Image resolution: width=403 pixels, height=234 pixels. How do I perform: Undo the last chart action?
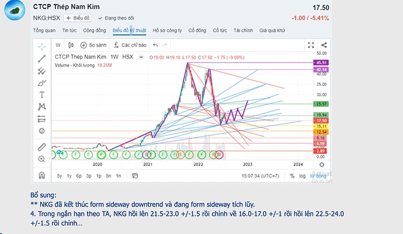coord(155,45)
